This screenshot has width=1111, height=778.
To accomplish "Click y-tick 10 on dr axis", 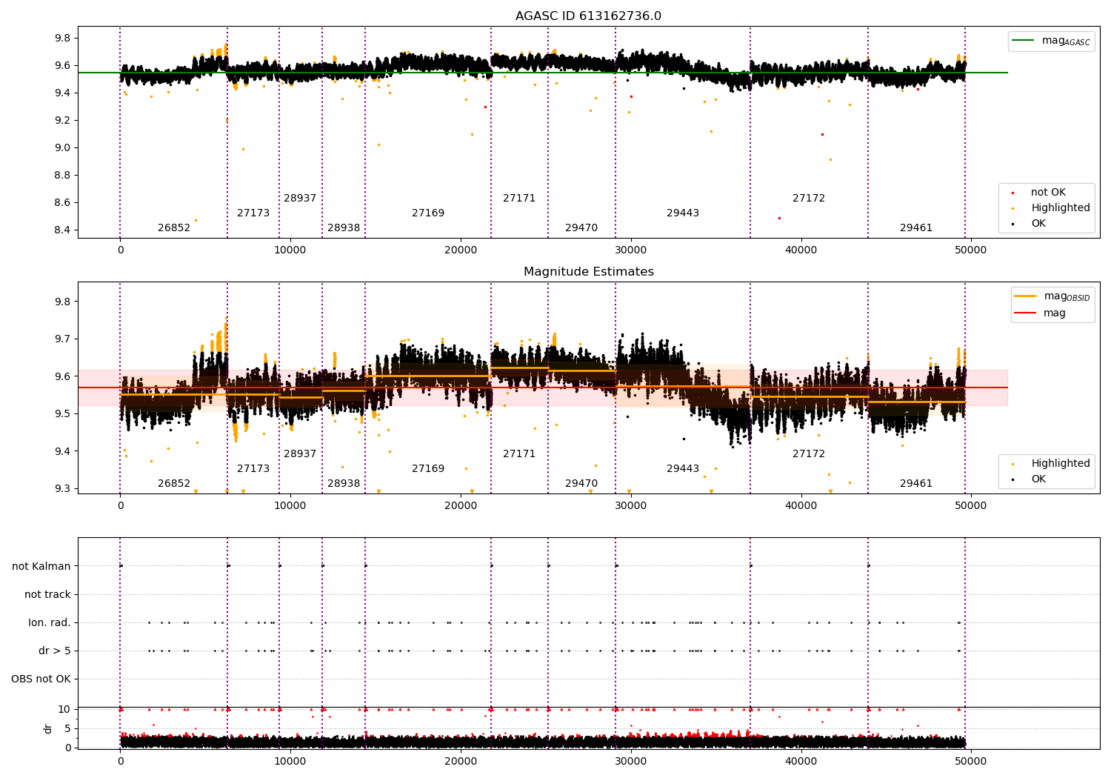I will (x=64, y=710).
